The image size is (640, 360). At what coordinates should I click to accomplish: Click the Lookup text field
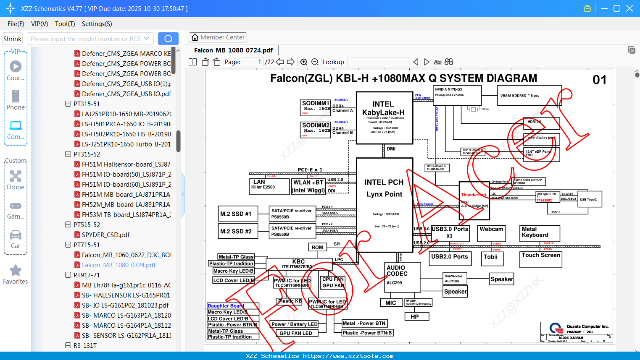pyautogui.click(x=379, y=62)
